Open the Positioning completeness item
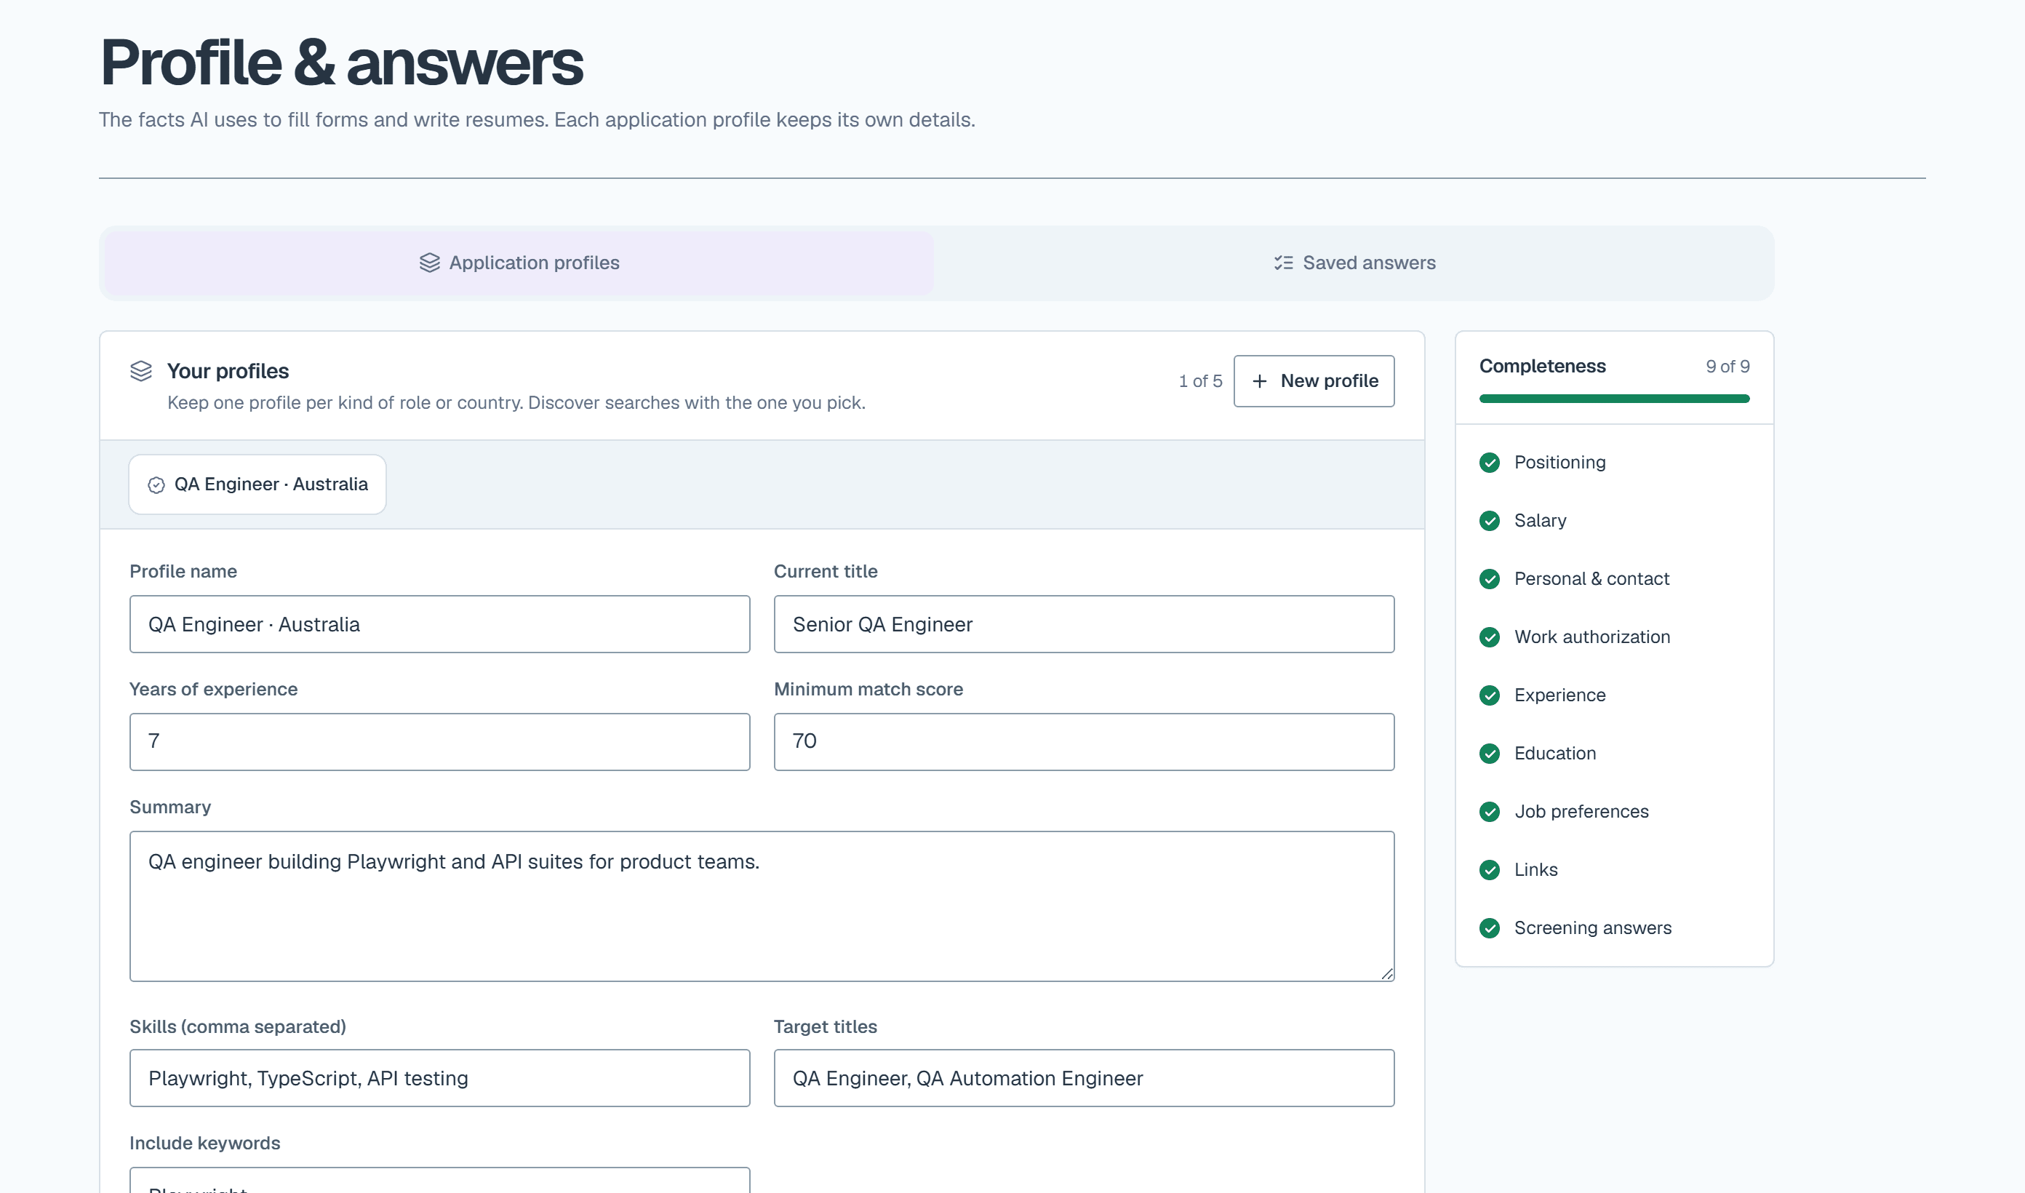Screen dimensions: 2025x1193 click(x=1614, y=462)
